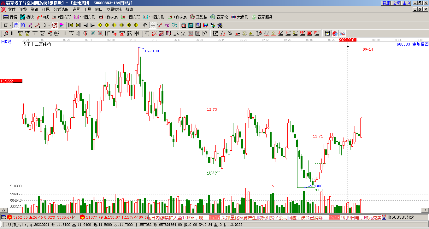This screenshot has height=229, width=429.
Task: Click the horizontal scrollbar right arrow
Action: tap(425, 210)
